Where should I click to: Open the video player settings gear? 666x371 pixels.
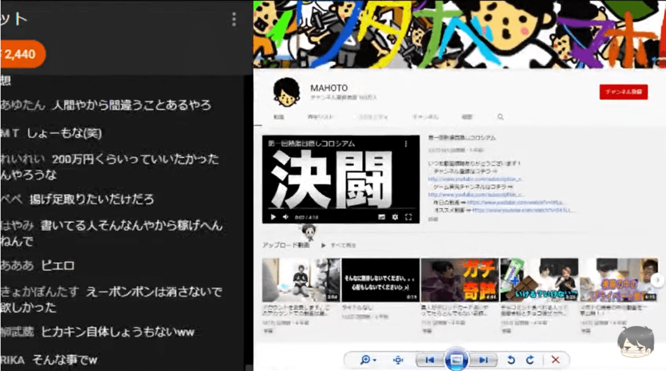[395, 217]
